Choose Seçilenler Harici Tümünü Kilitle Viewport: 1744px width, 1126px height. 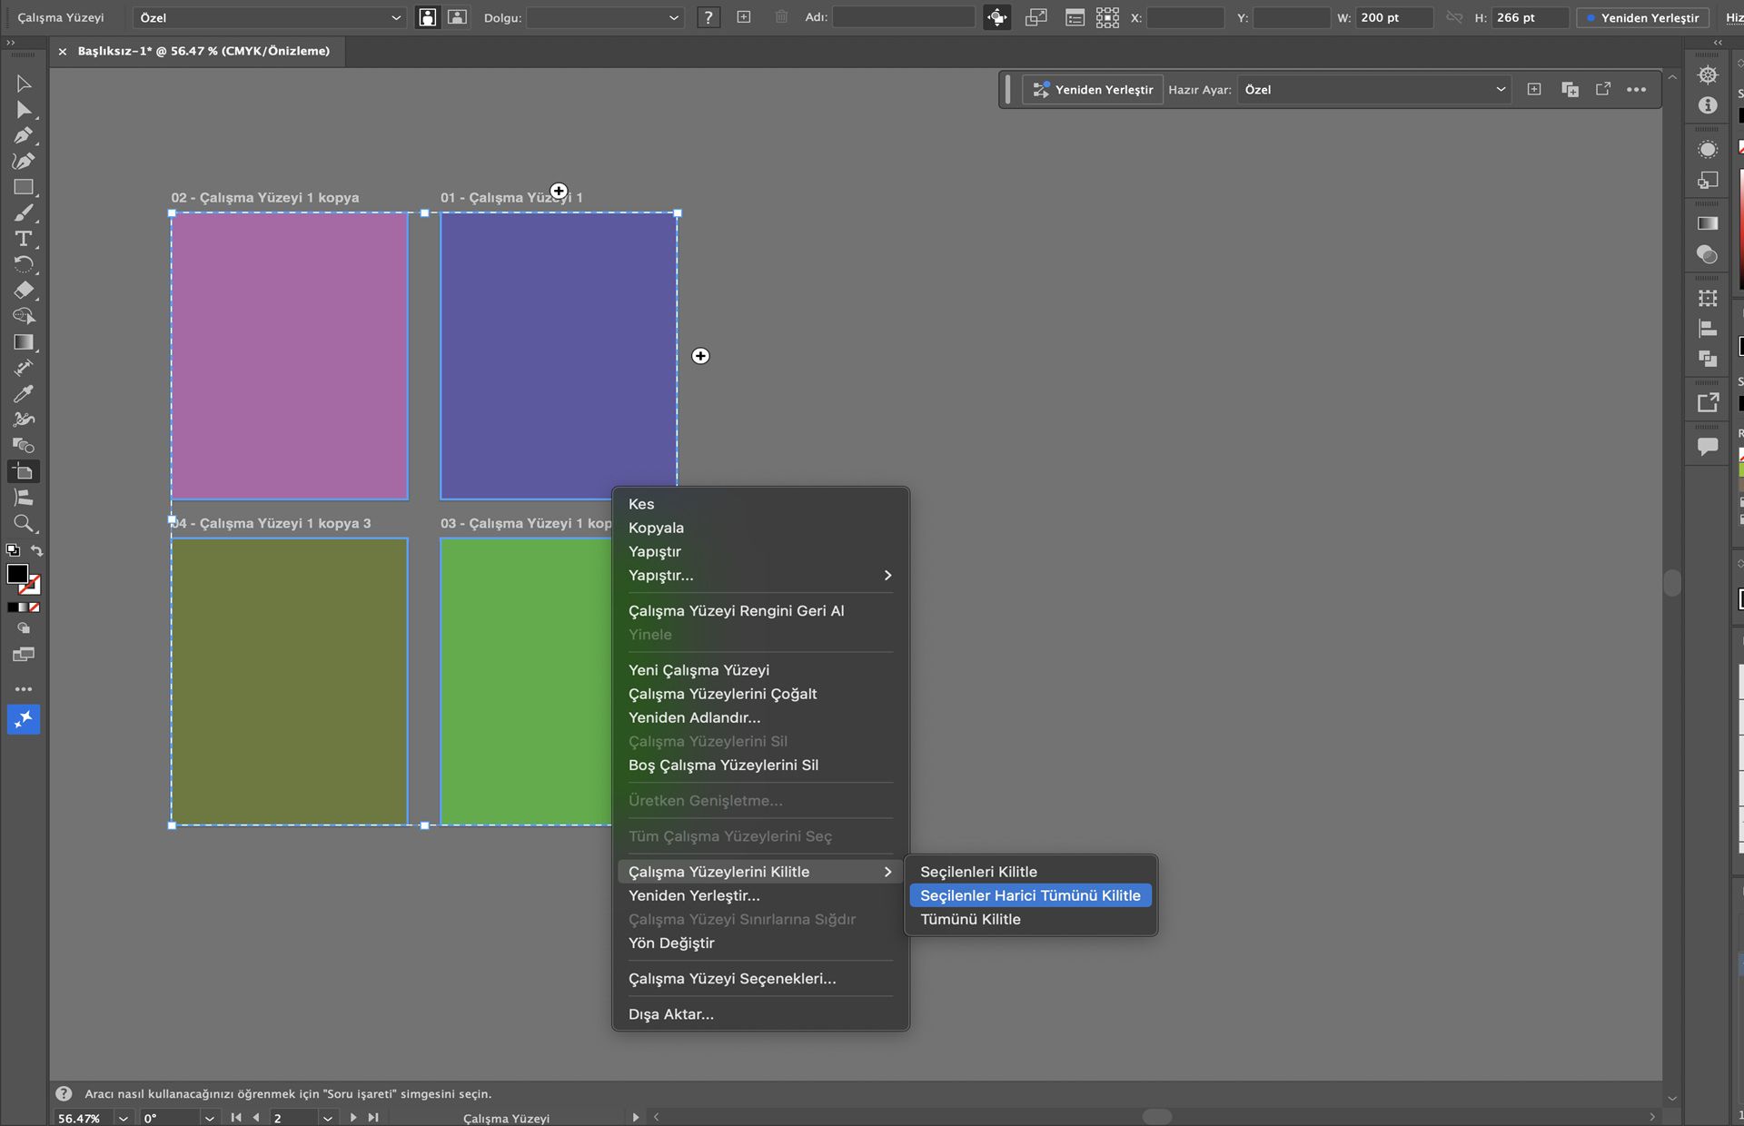coord(1030,895)
